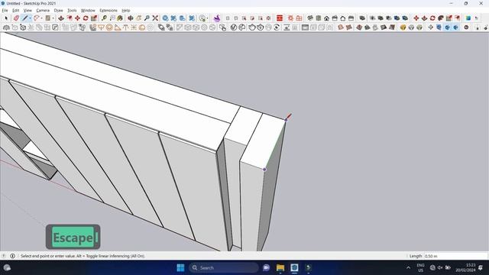Click the SketchUp taskbar button

coord(294,267)
